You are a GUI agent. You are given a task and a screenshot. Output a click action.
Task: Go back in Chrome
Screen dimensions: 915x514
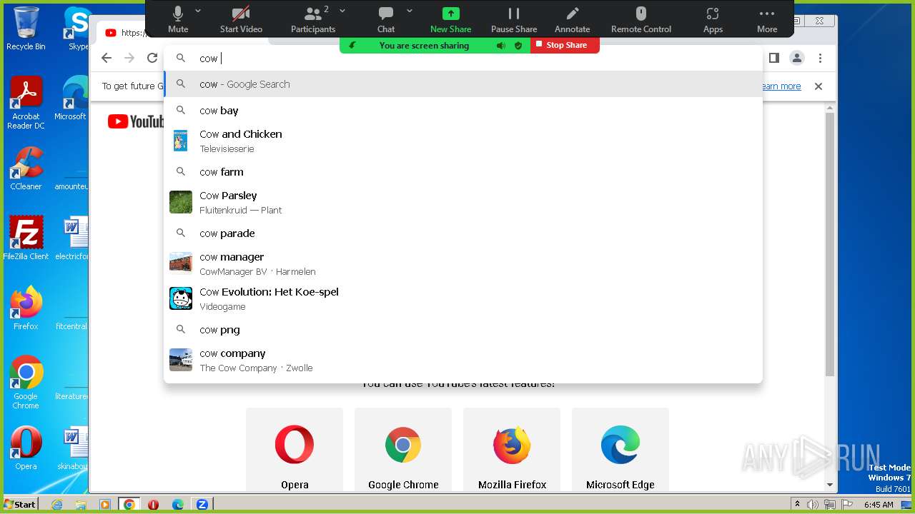(x=107, y=59)
